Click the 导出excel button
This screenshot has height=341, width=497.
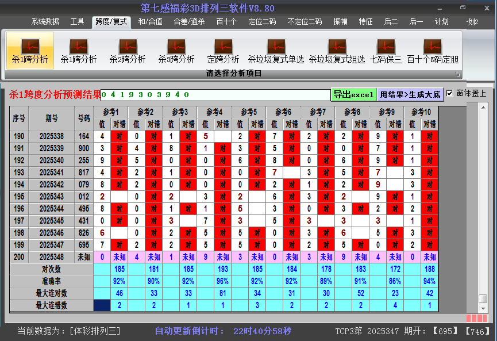coord(353,95)
